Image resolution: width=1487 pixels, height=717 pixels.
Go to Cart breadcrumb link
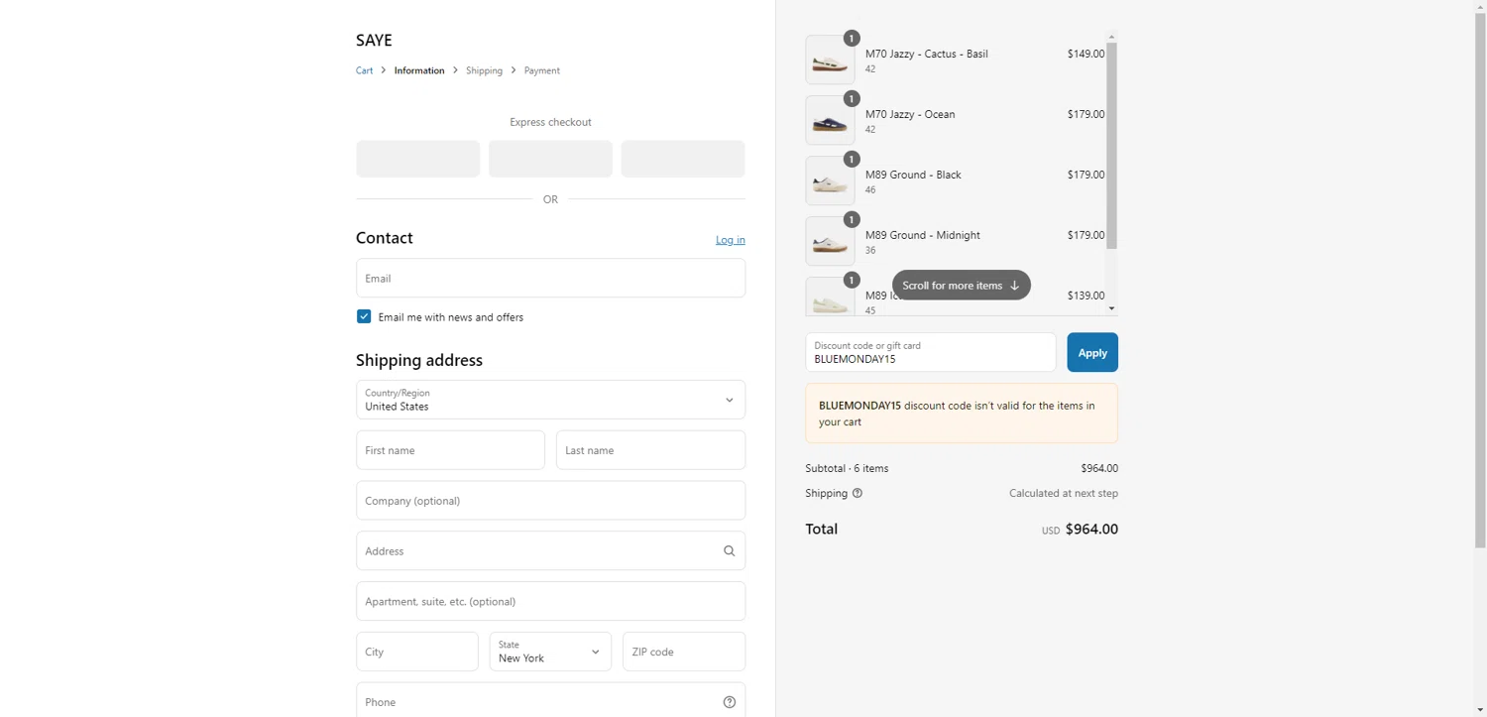pos(364,70)
